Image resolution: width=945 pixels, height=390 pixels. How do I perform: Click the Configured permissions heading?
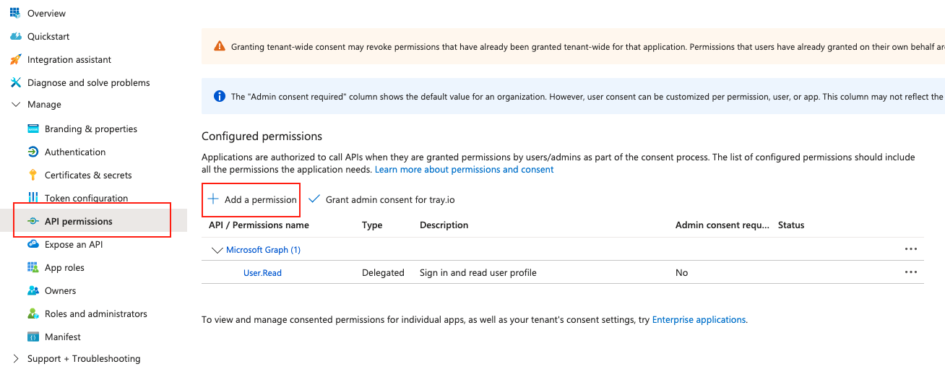(x=262, y=136)
